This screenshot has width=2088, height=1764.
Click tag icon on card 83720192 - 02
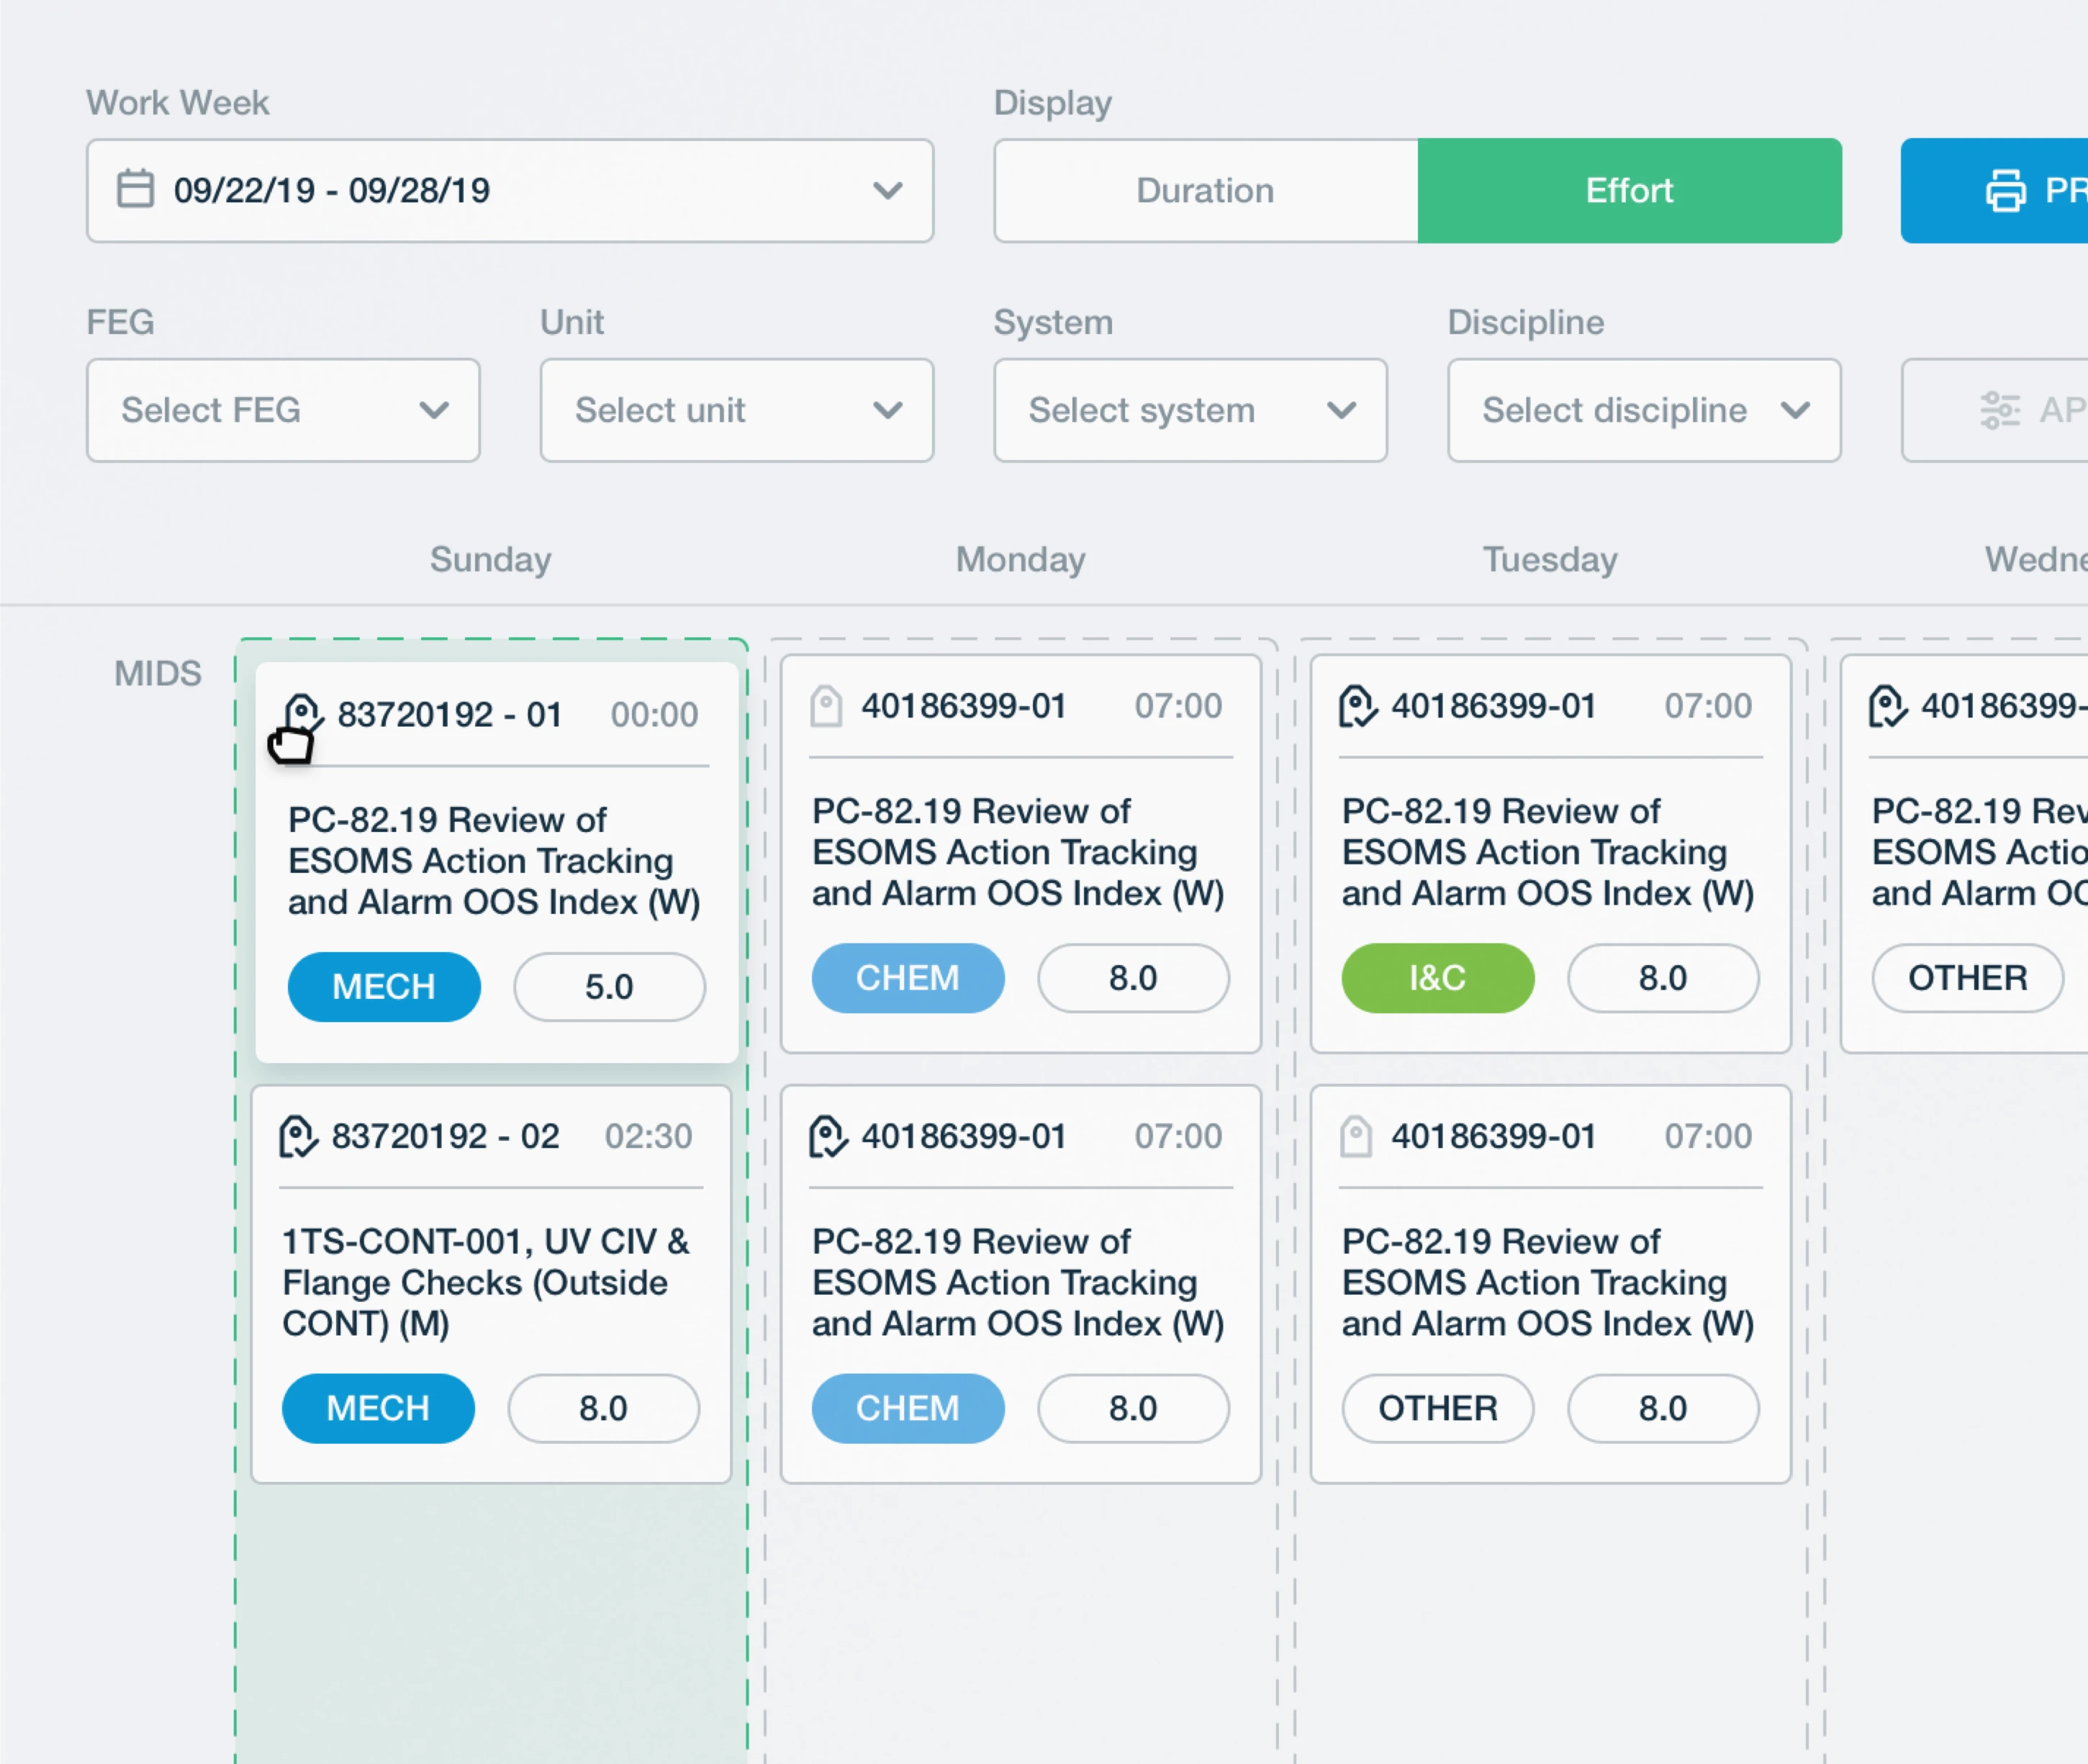coord(298,1136)
